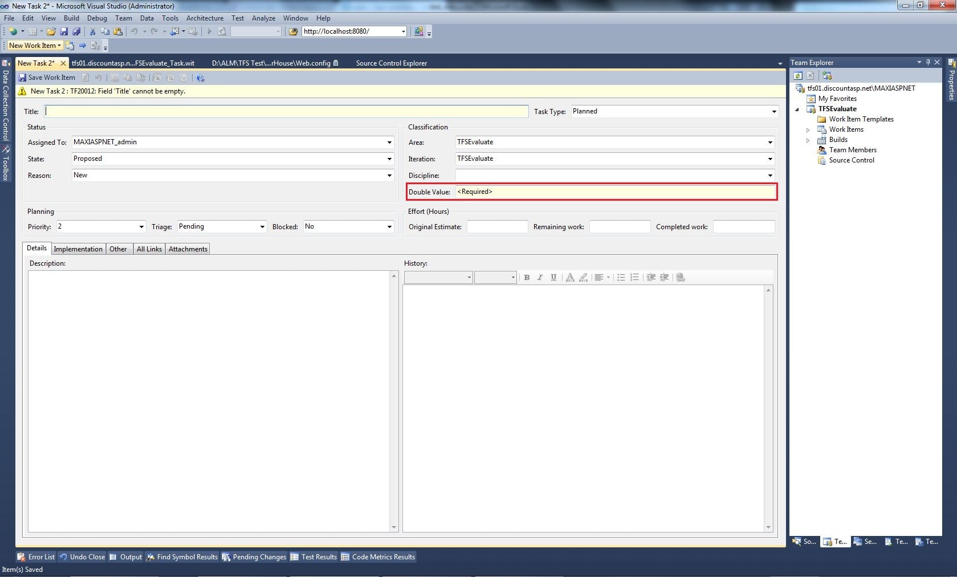Toggle Bold in History editor

(527, 277)
